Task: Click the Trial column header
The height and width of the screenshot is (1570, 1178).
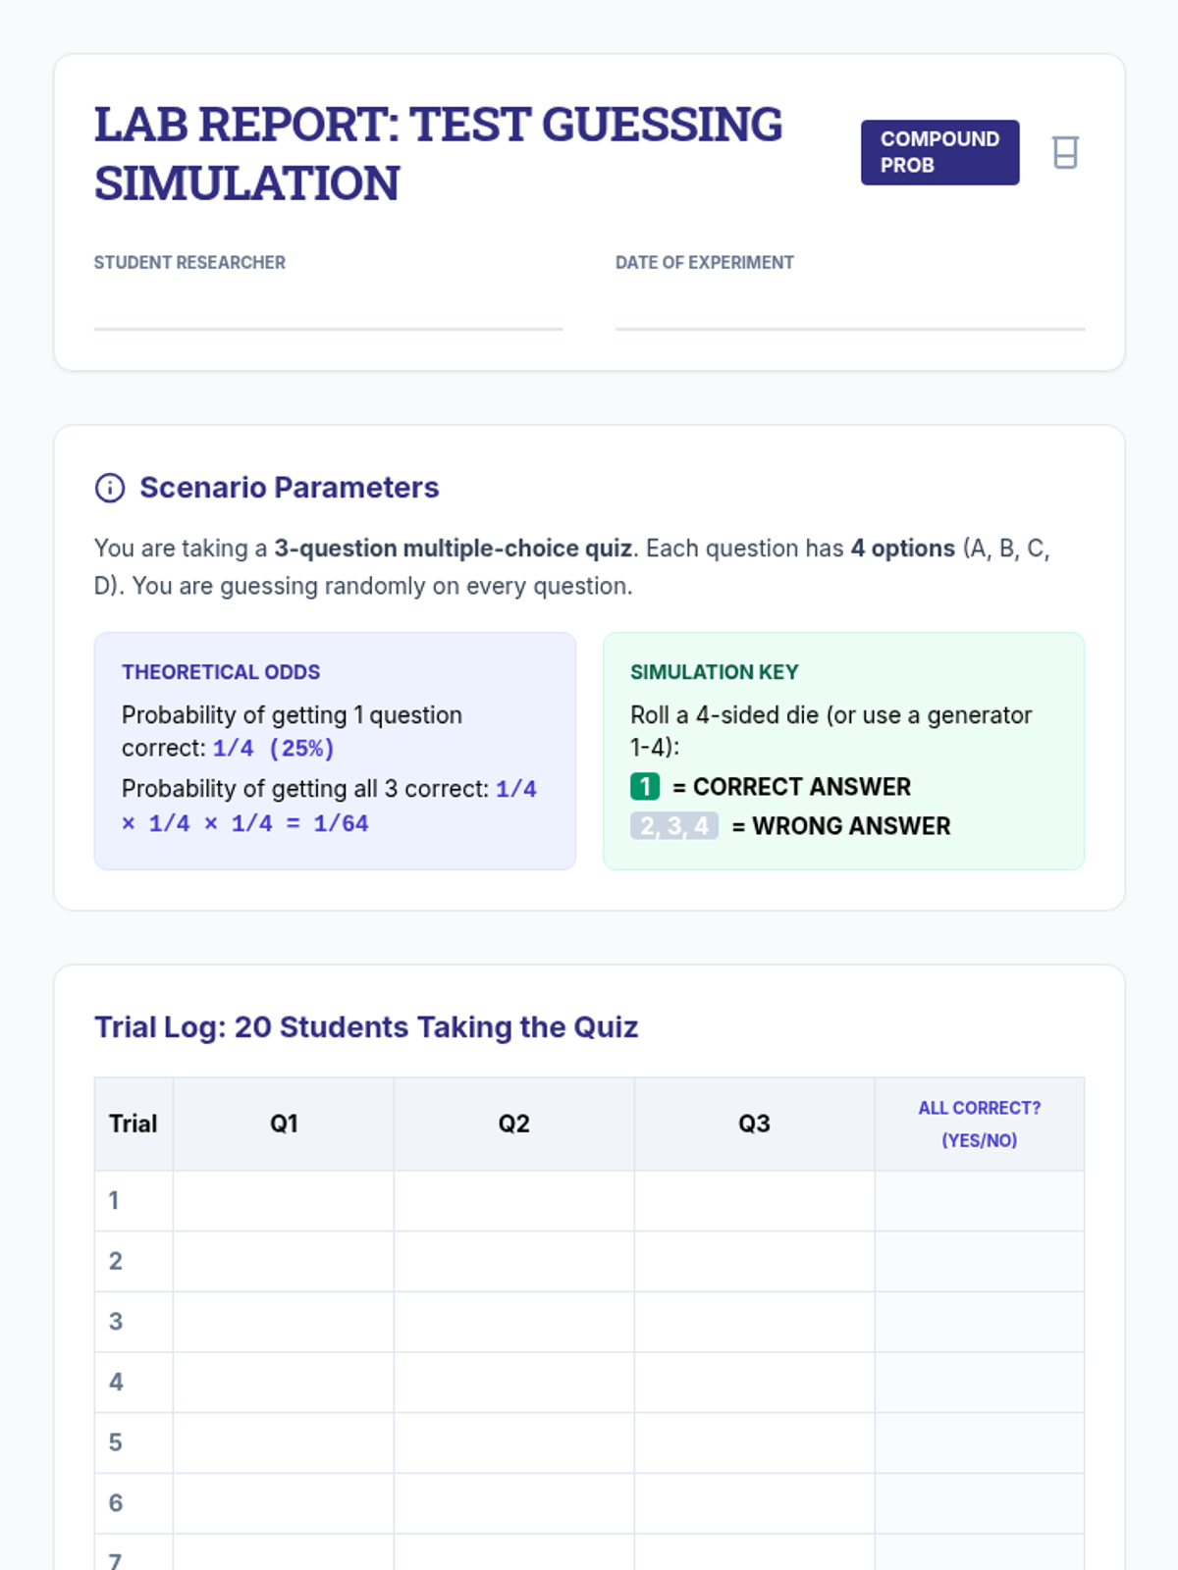Action: point(134,1124)
